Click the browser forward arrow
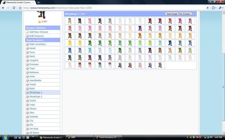The height and width of the screenshot is (140, 225). tap(8, 8)
